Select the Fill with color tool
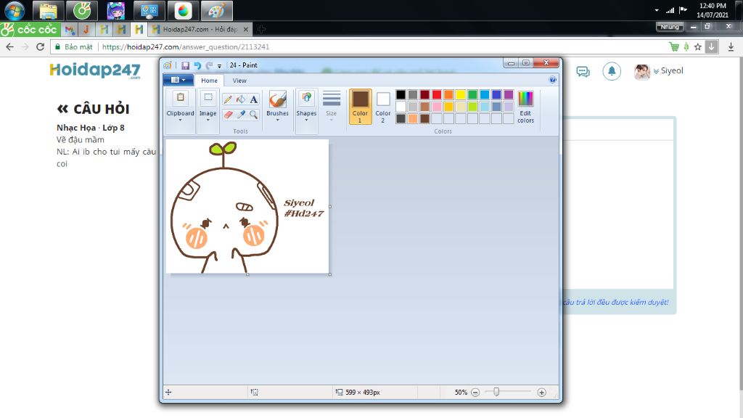The height and width of the screenshot is (418, 743). click(x=241, y=99)
